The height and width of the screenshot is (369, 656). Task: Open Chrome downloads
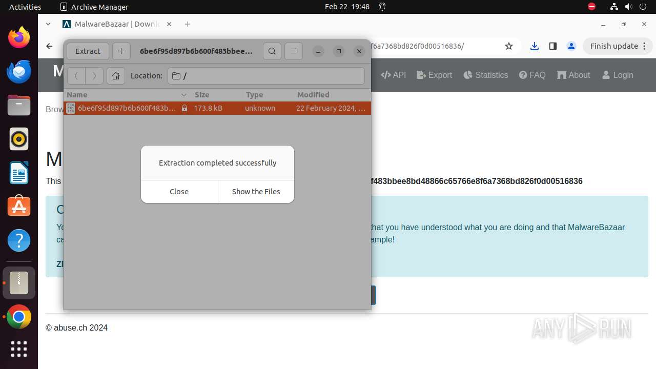(x=535, y=46)
